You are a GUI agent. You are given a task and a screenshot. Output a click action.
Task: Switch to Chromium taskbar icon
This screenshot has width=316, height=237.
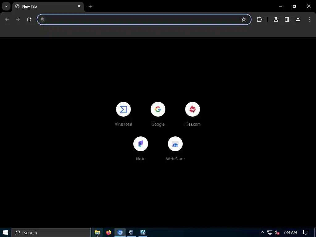(x=120, y=232)
